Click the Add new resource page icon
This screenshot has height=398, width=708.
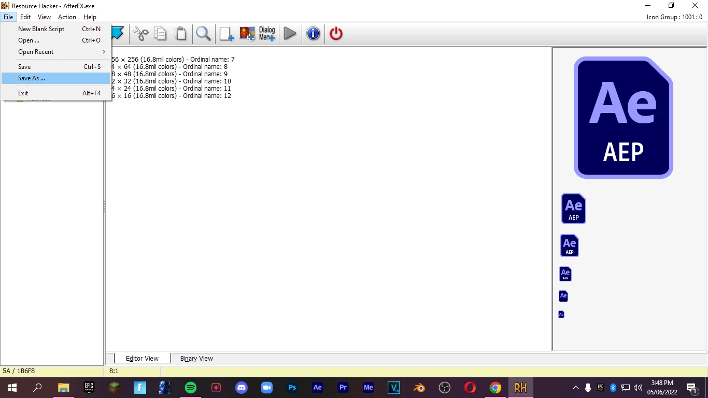coord(226,34)
